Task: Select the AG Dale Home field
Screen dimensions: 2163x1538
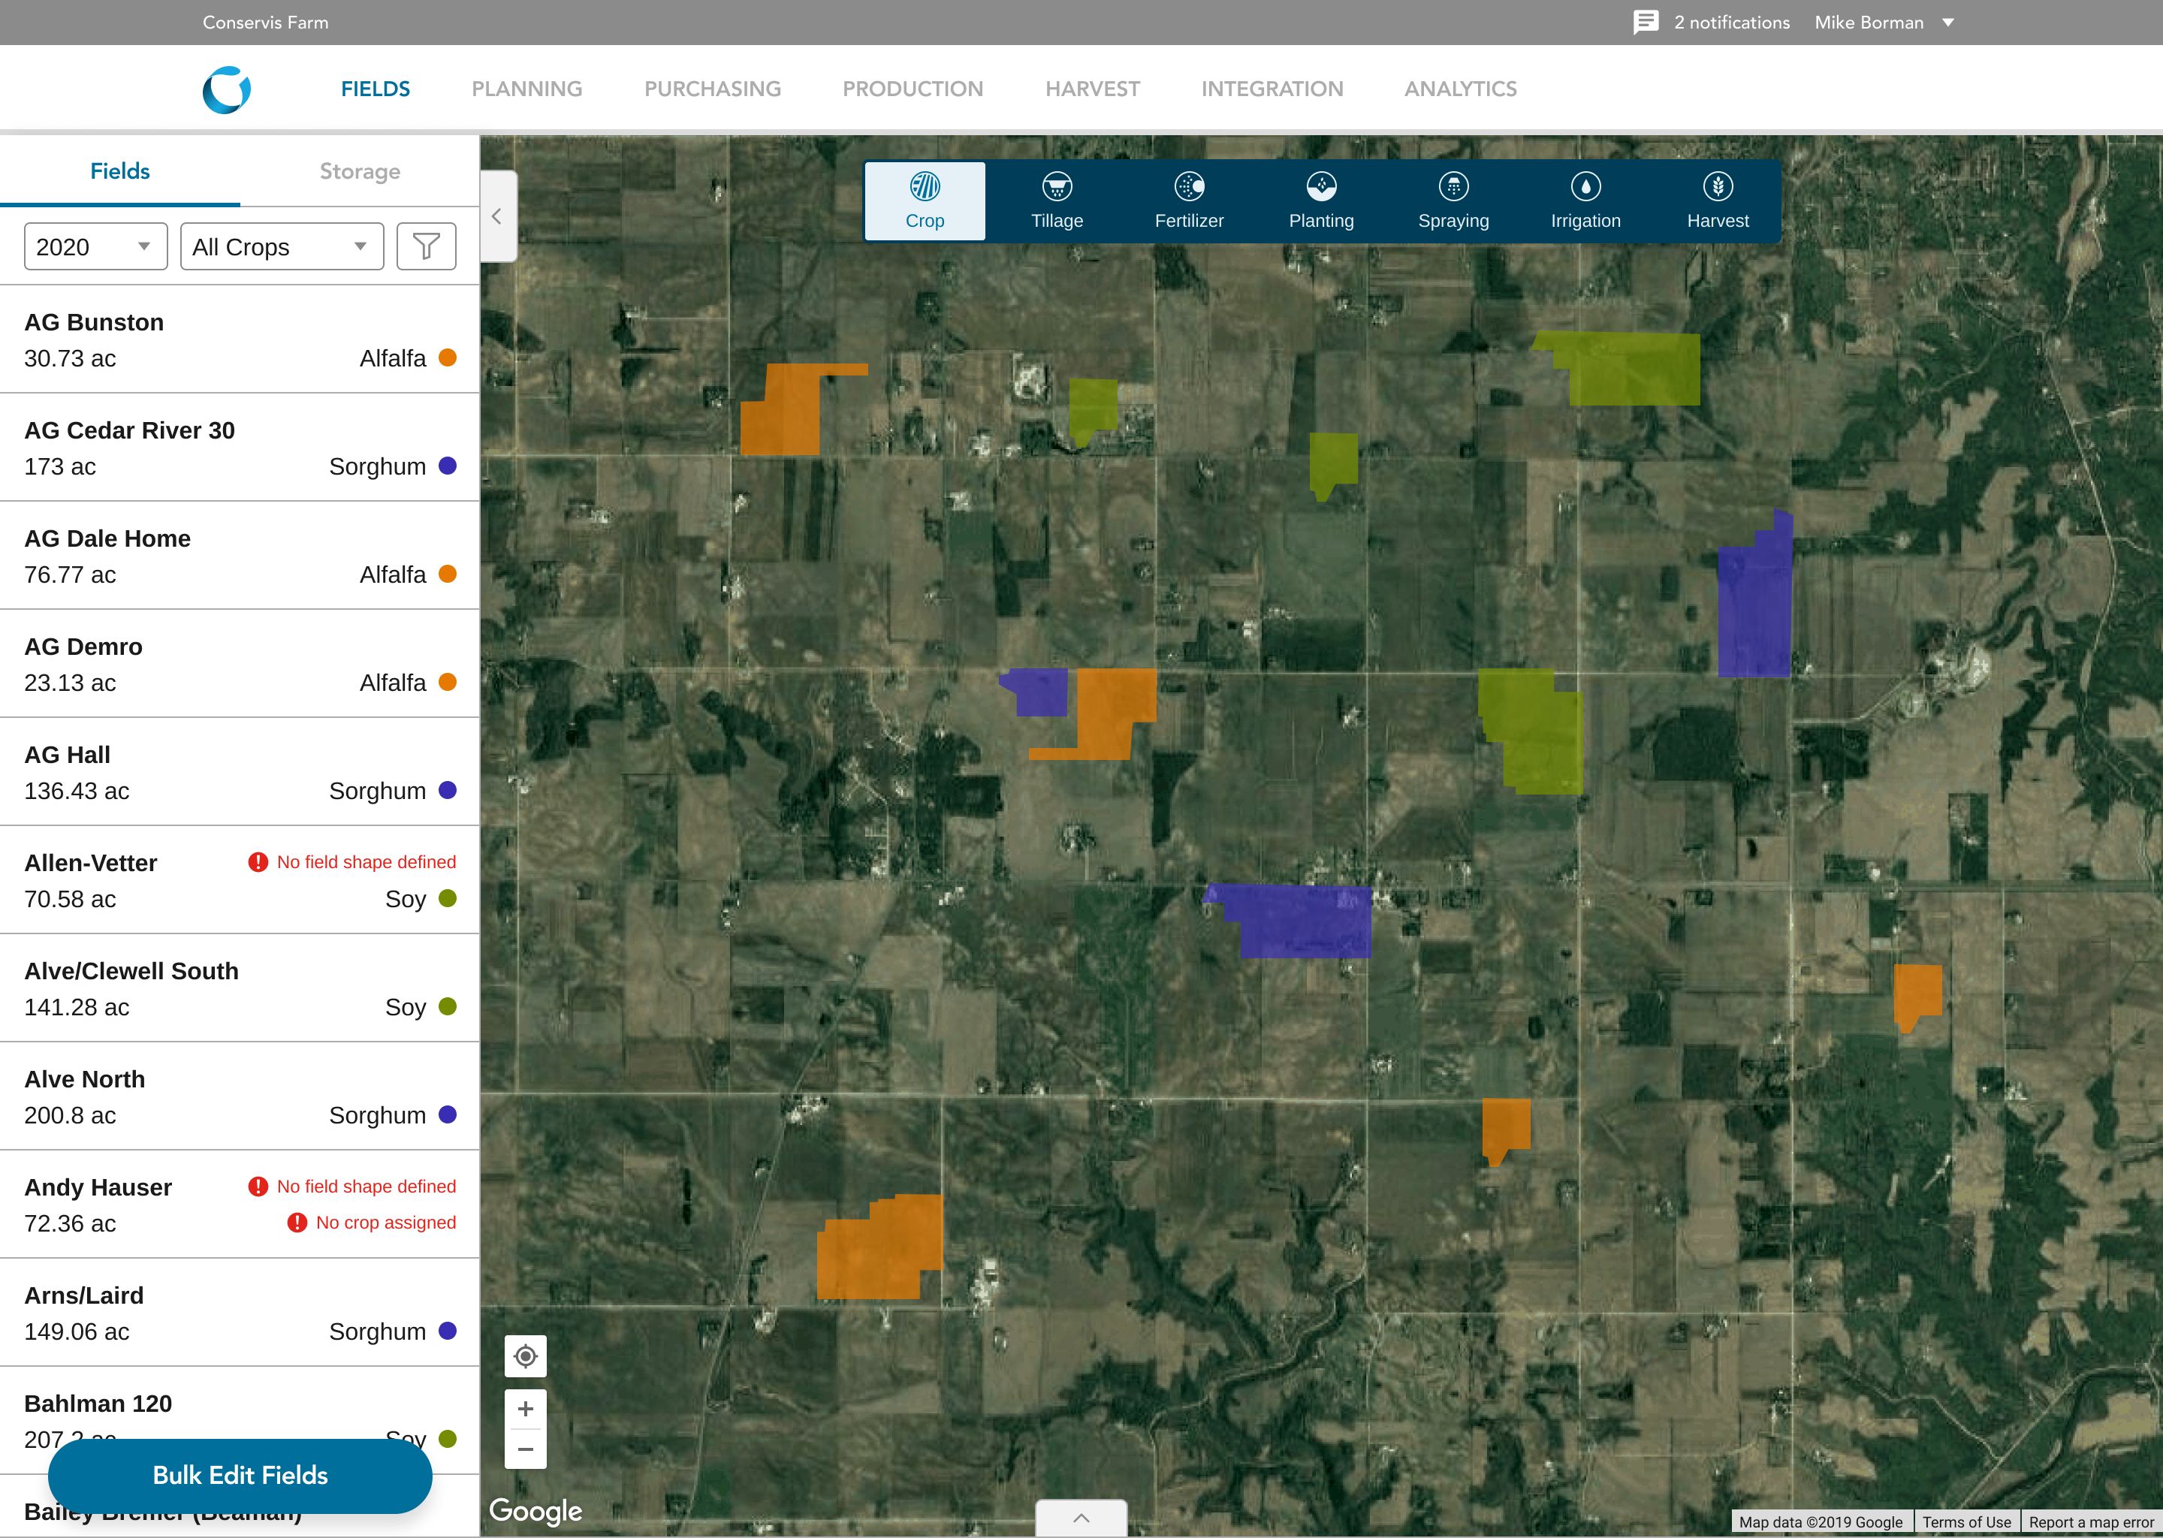Action: pyautogui.click(x=240, y=556)
